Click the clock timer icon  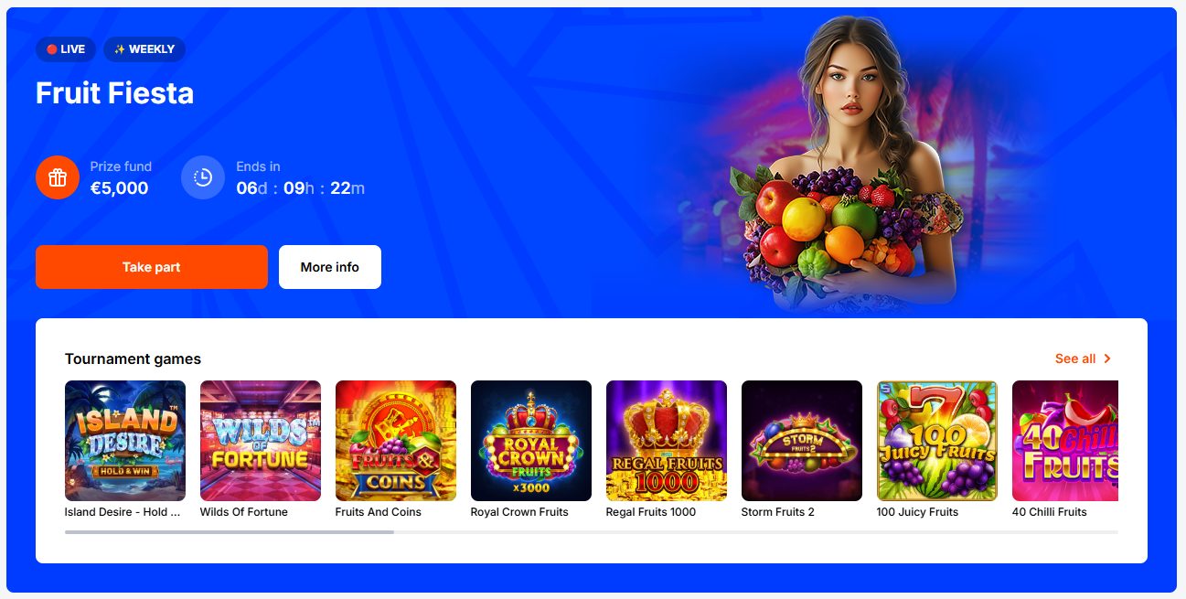click(203, 177)
